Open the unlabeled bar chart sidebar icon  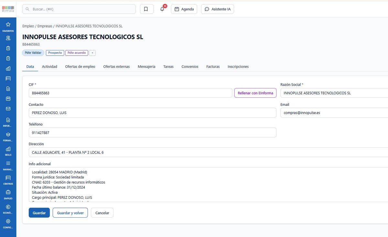pyautogui.click(x=8, y=69)
